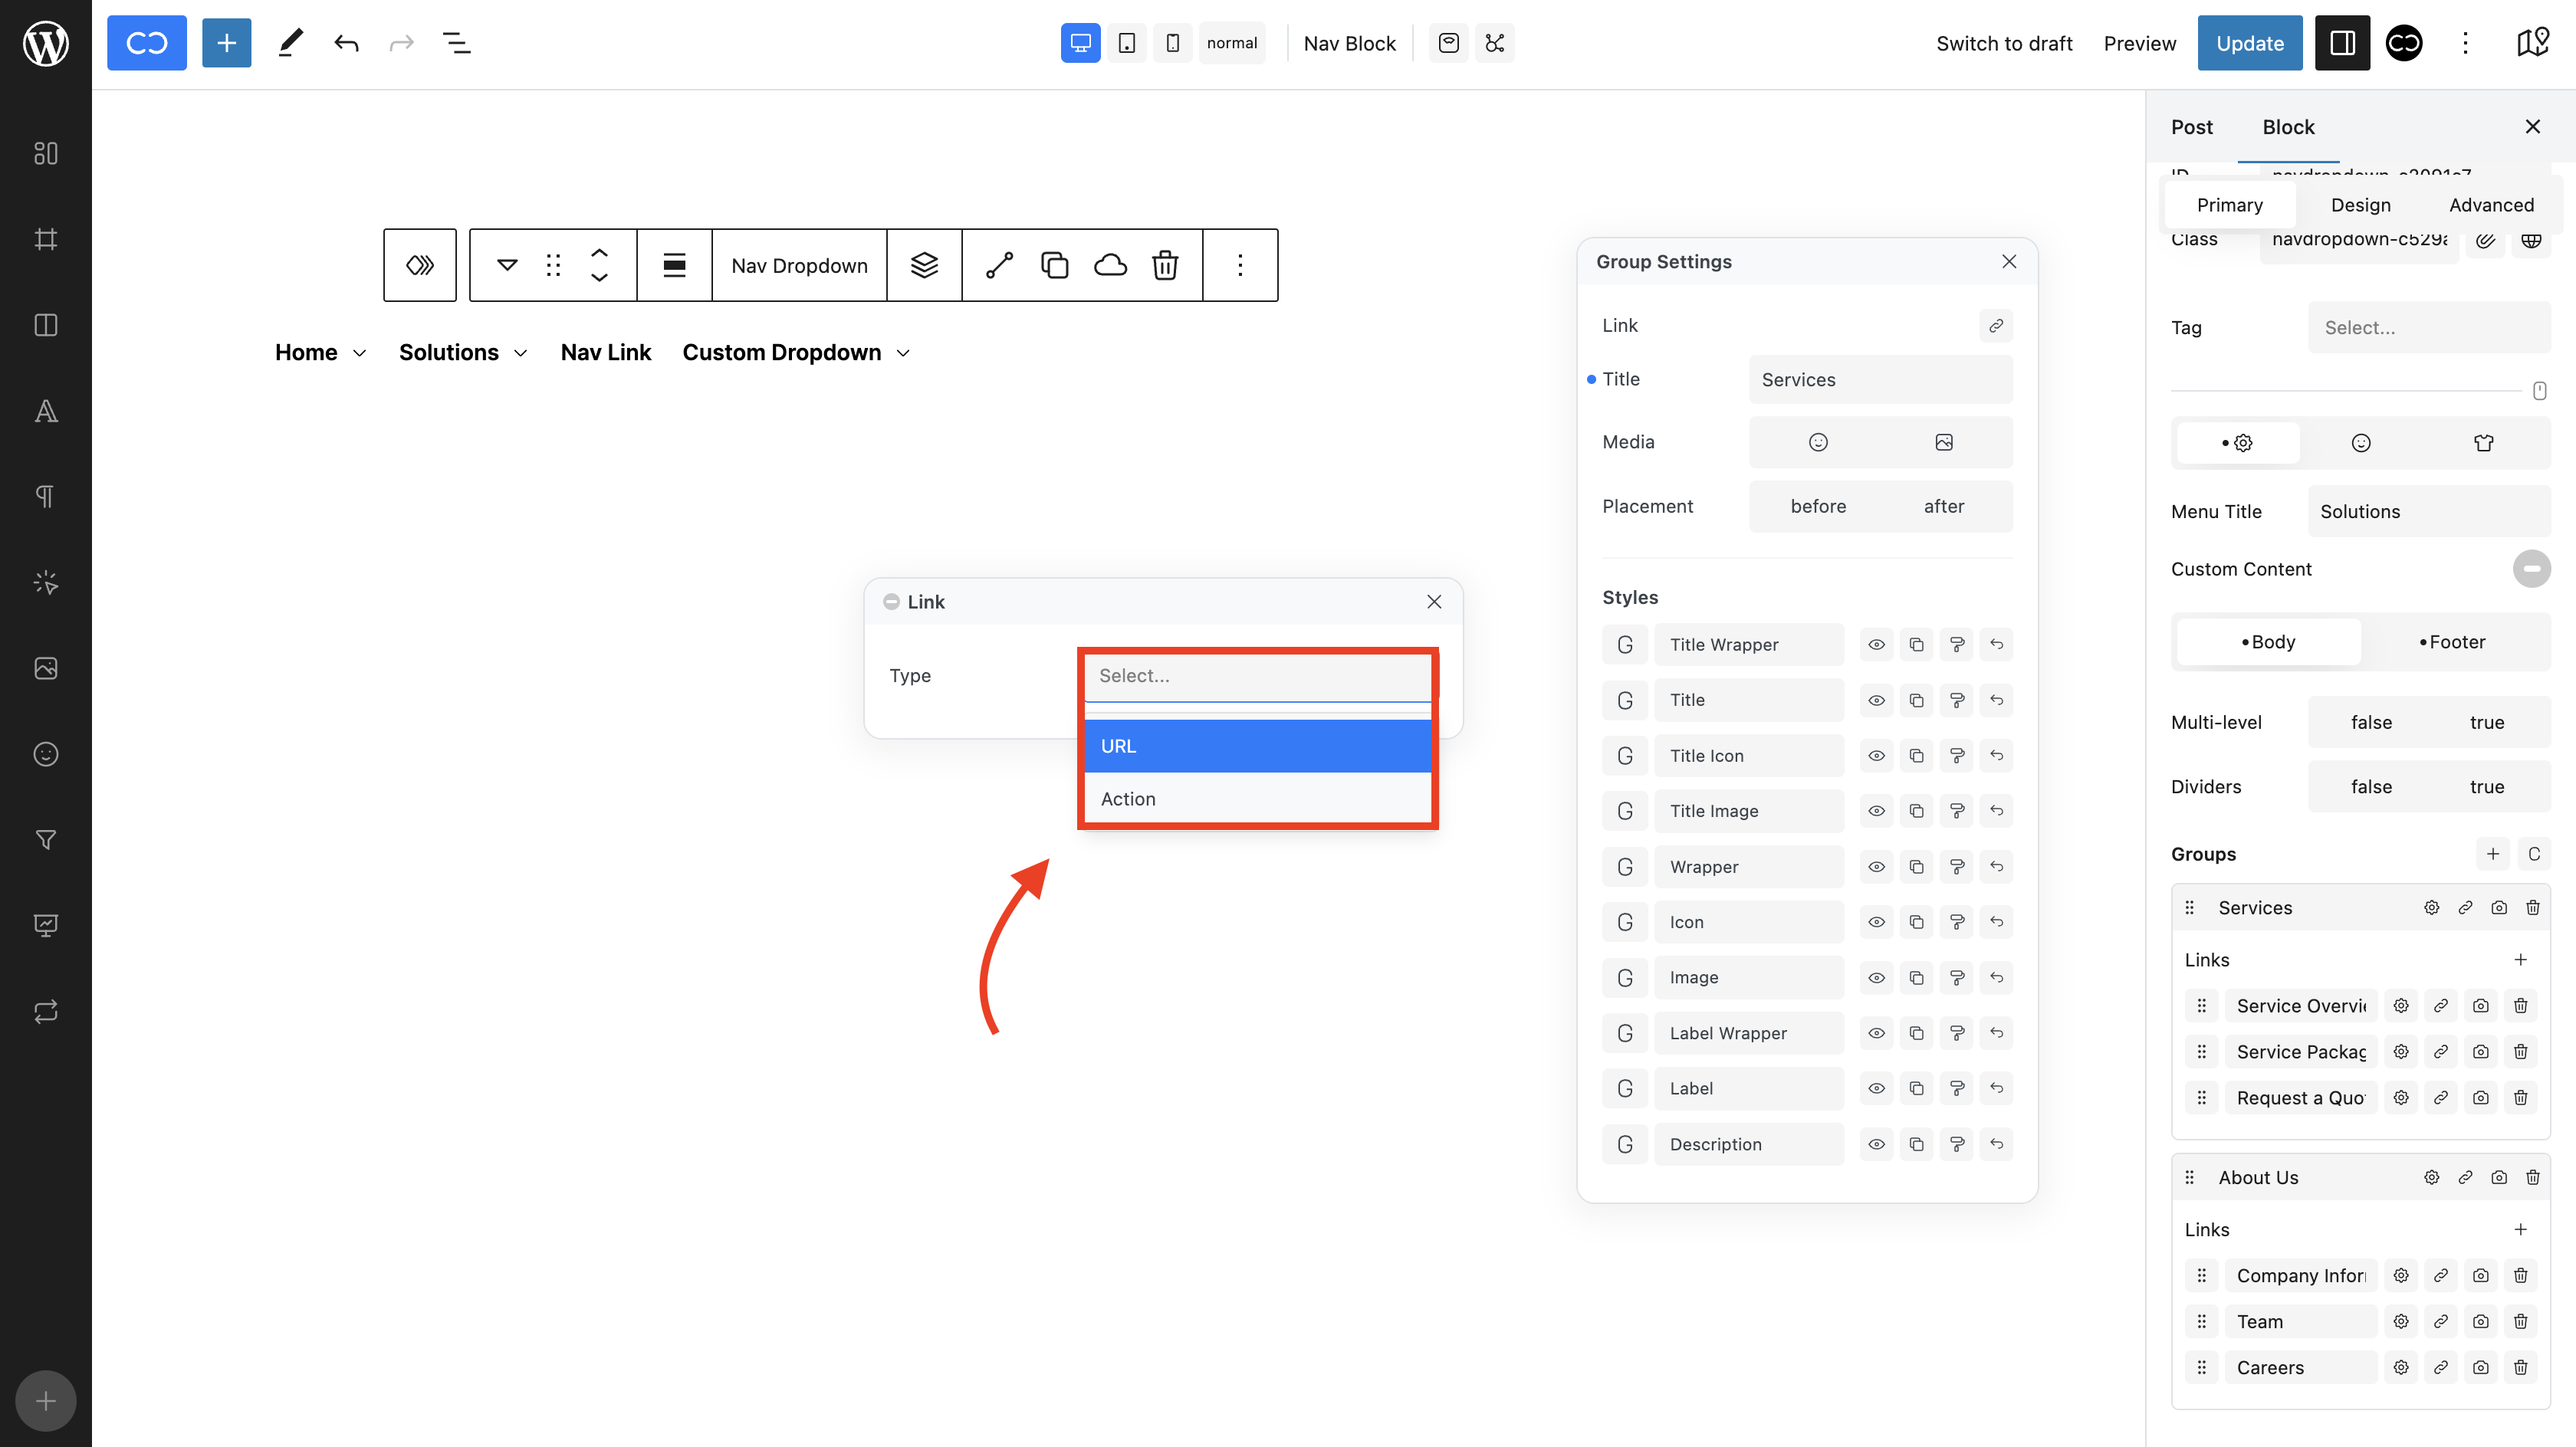Toggle visibility eye for Title Wrapper style
Image resolution: width=2576 pixels, height=1447 pixels.
(x=1876, y=644)
